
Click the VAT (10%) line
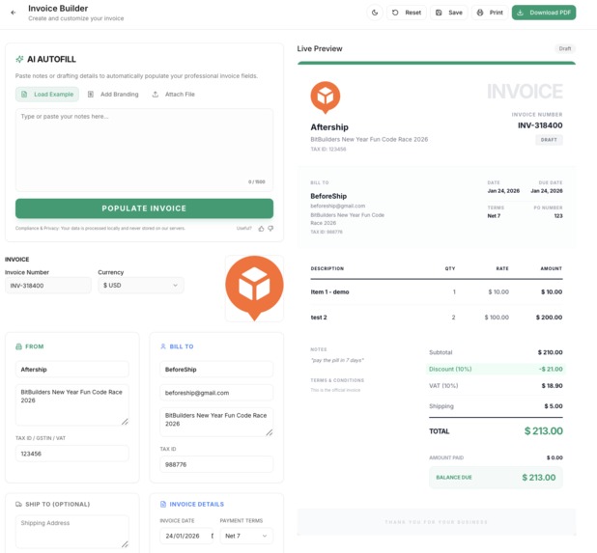[496, 386]
